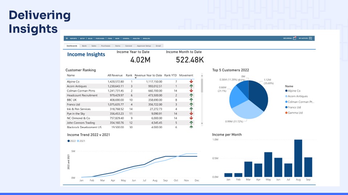Click red down arrow for Pye in the Sky

tap(191, 114)
